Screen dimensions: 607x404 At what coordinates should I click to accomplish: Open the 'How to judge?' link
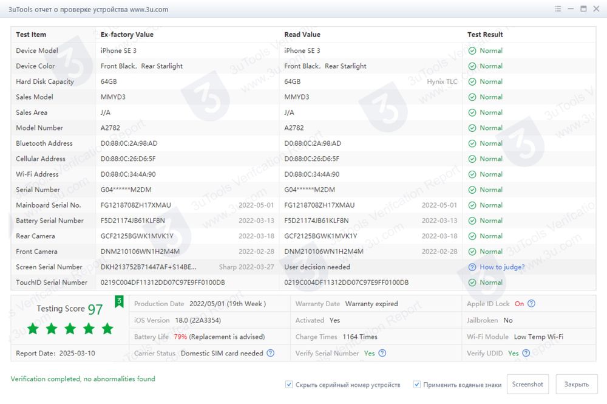[502, 267]
